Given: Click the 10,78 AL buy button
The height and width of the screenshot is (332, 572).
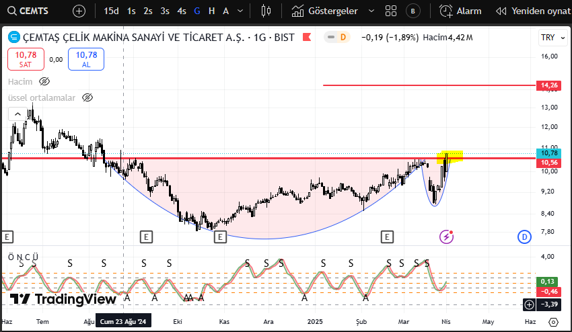Looking at the screenshot, I should pos(86,59).
